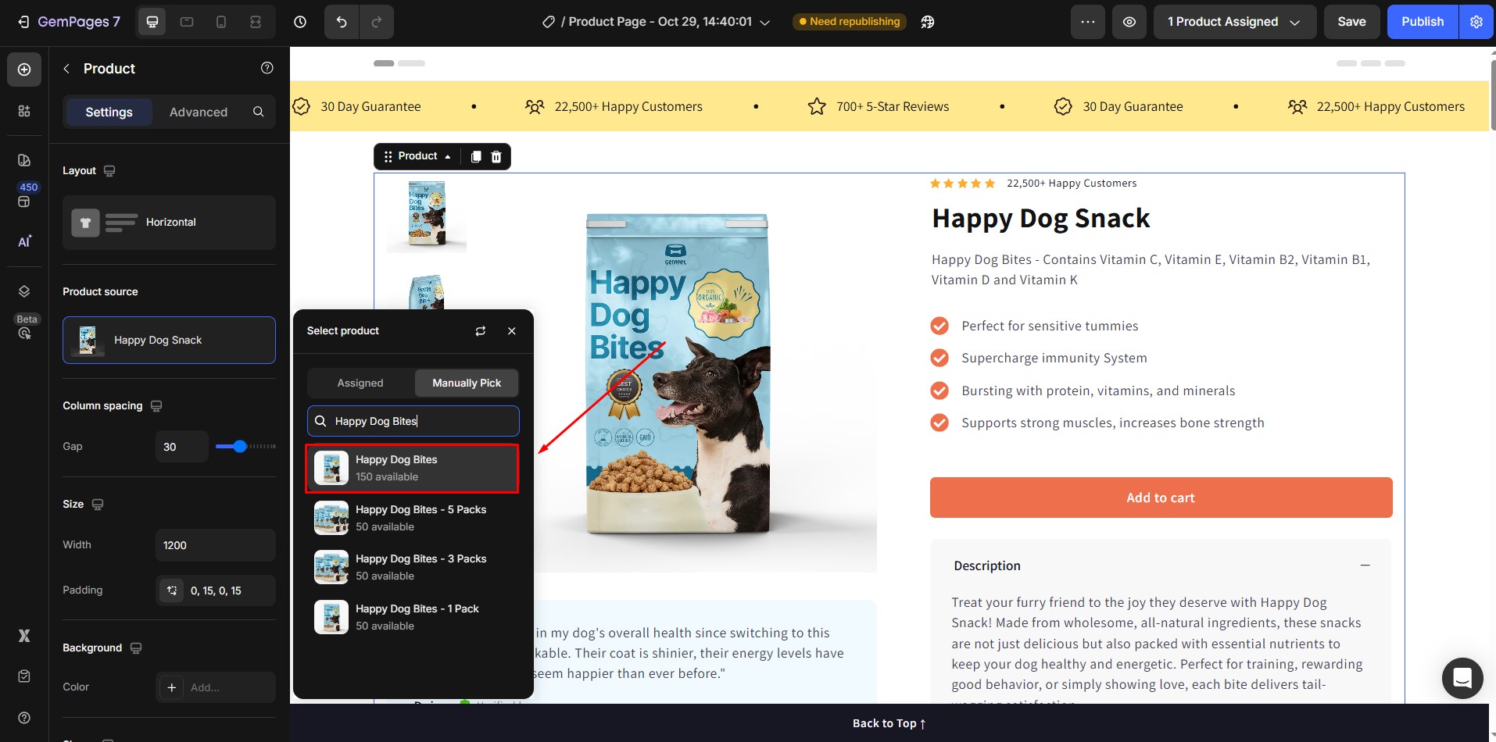
Task: Expand the Product Page title dropdown
Action: (764, 22)
